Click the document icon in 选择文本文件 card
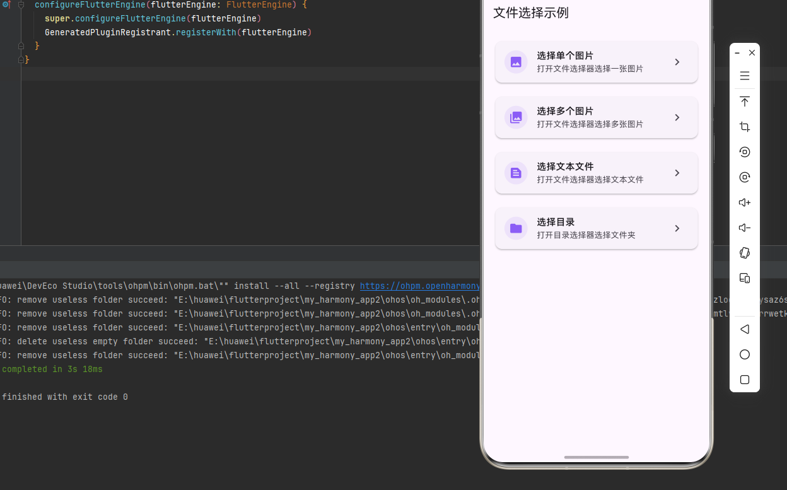The width and height of the screenshot is (787, 490). (x=516, y=173)
